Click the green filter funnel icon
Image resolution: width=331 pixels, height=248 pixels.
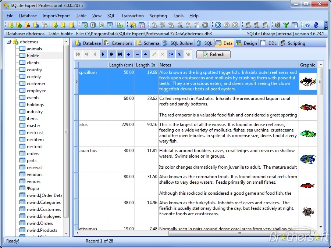tap(286, 25)
